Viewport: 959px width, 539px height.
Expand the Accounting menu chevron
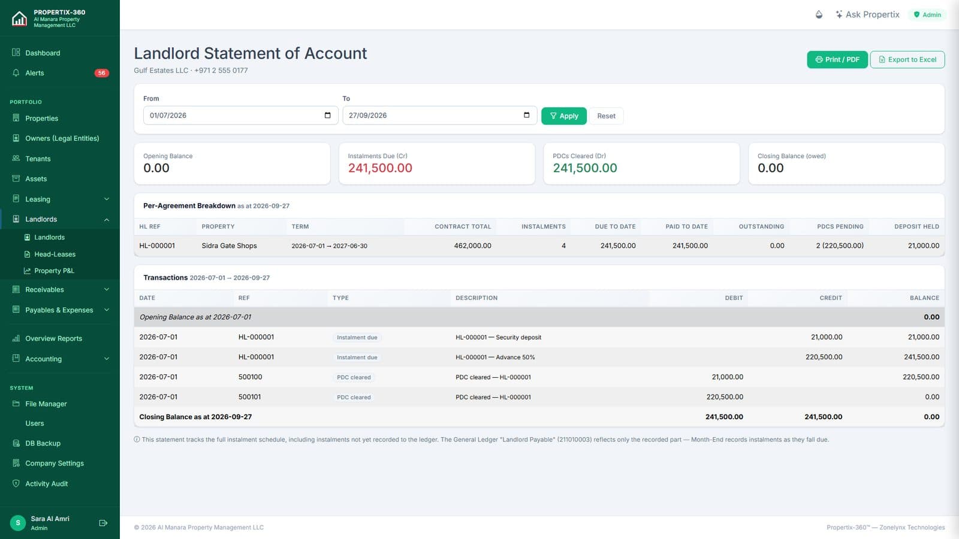107,359
